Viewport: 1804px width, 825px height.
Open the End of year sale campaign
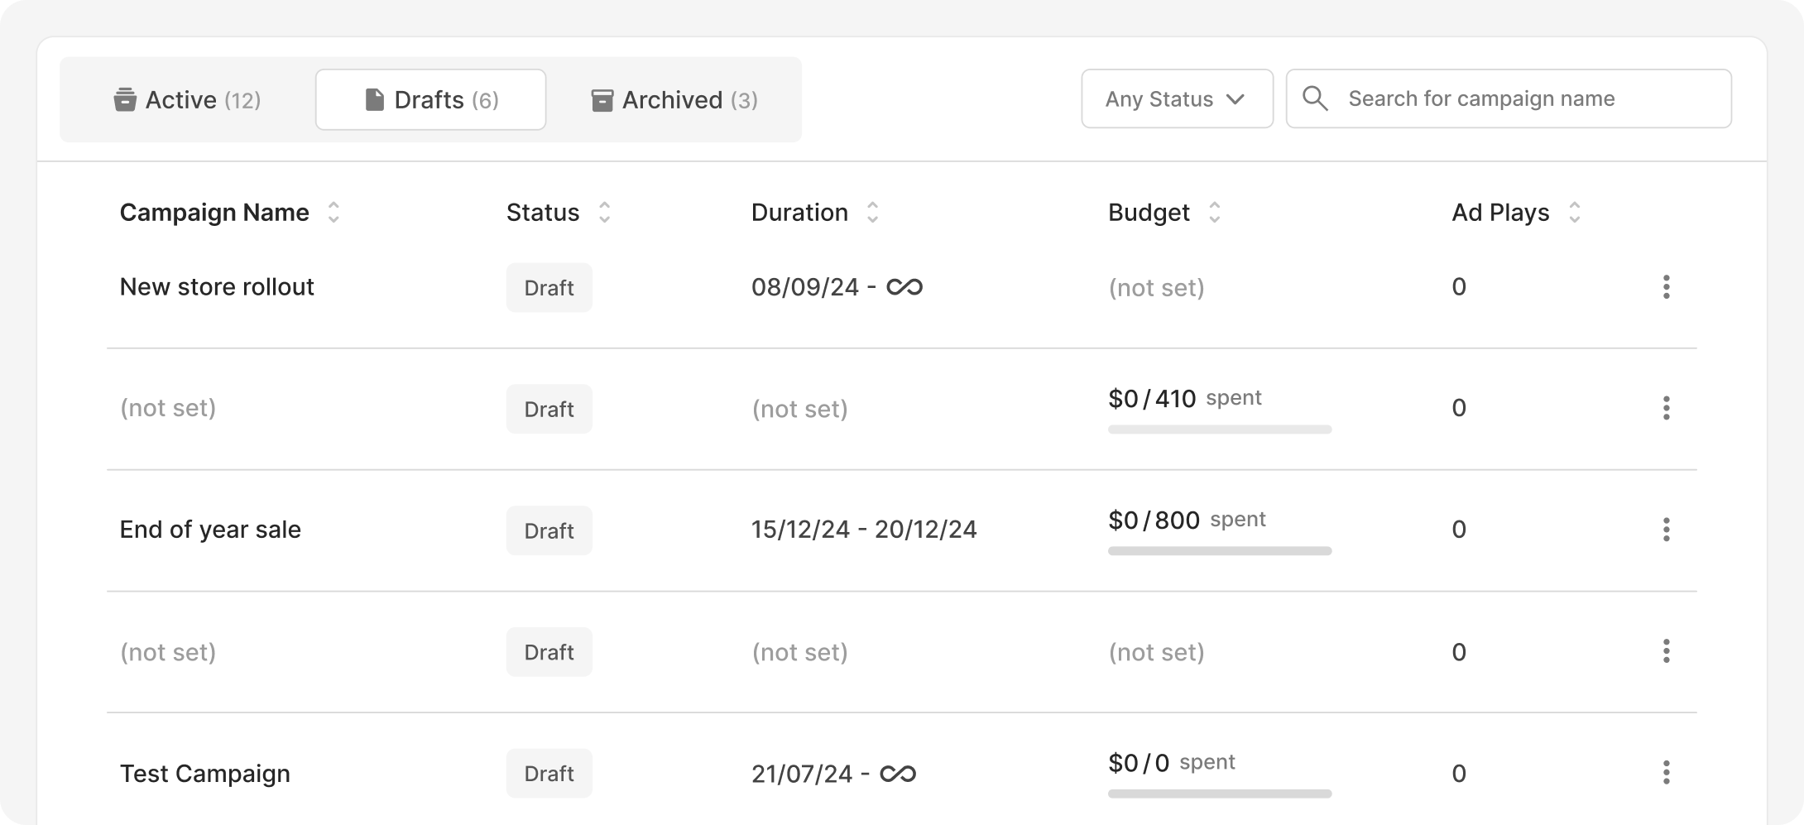[210, 530]
